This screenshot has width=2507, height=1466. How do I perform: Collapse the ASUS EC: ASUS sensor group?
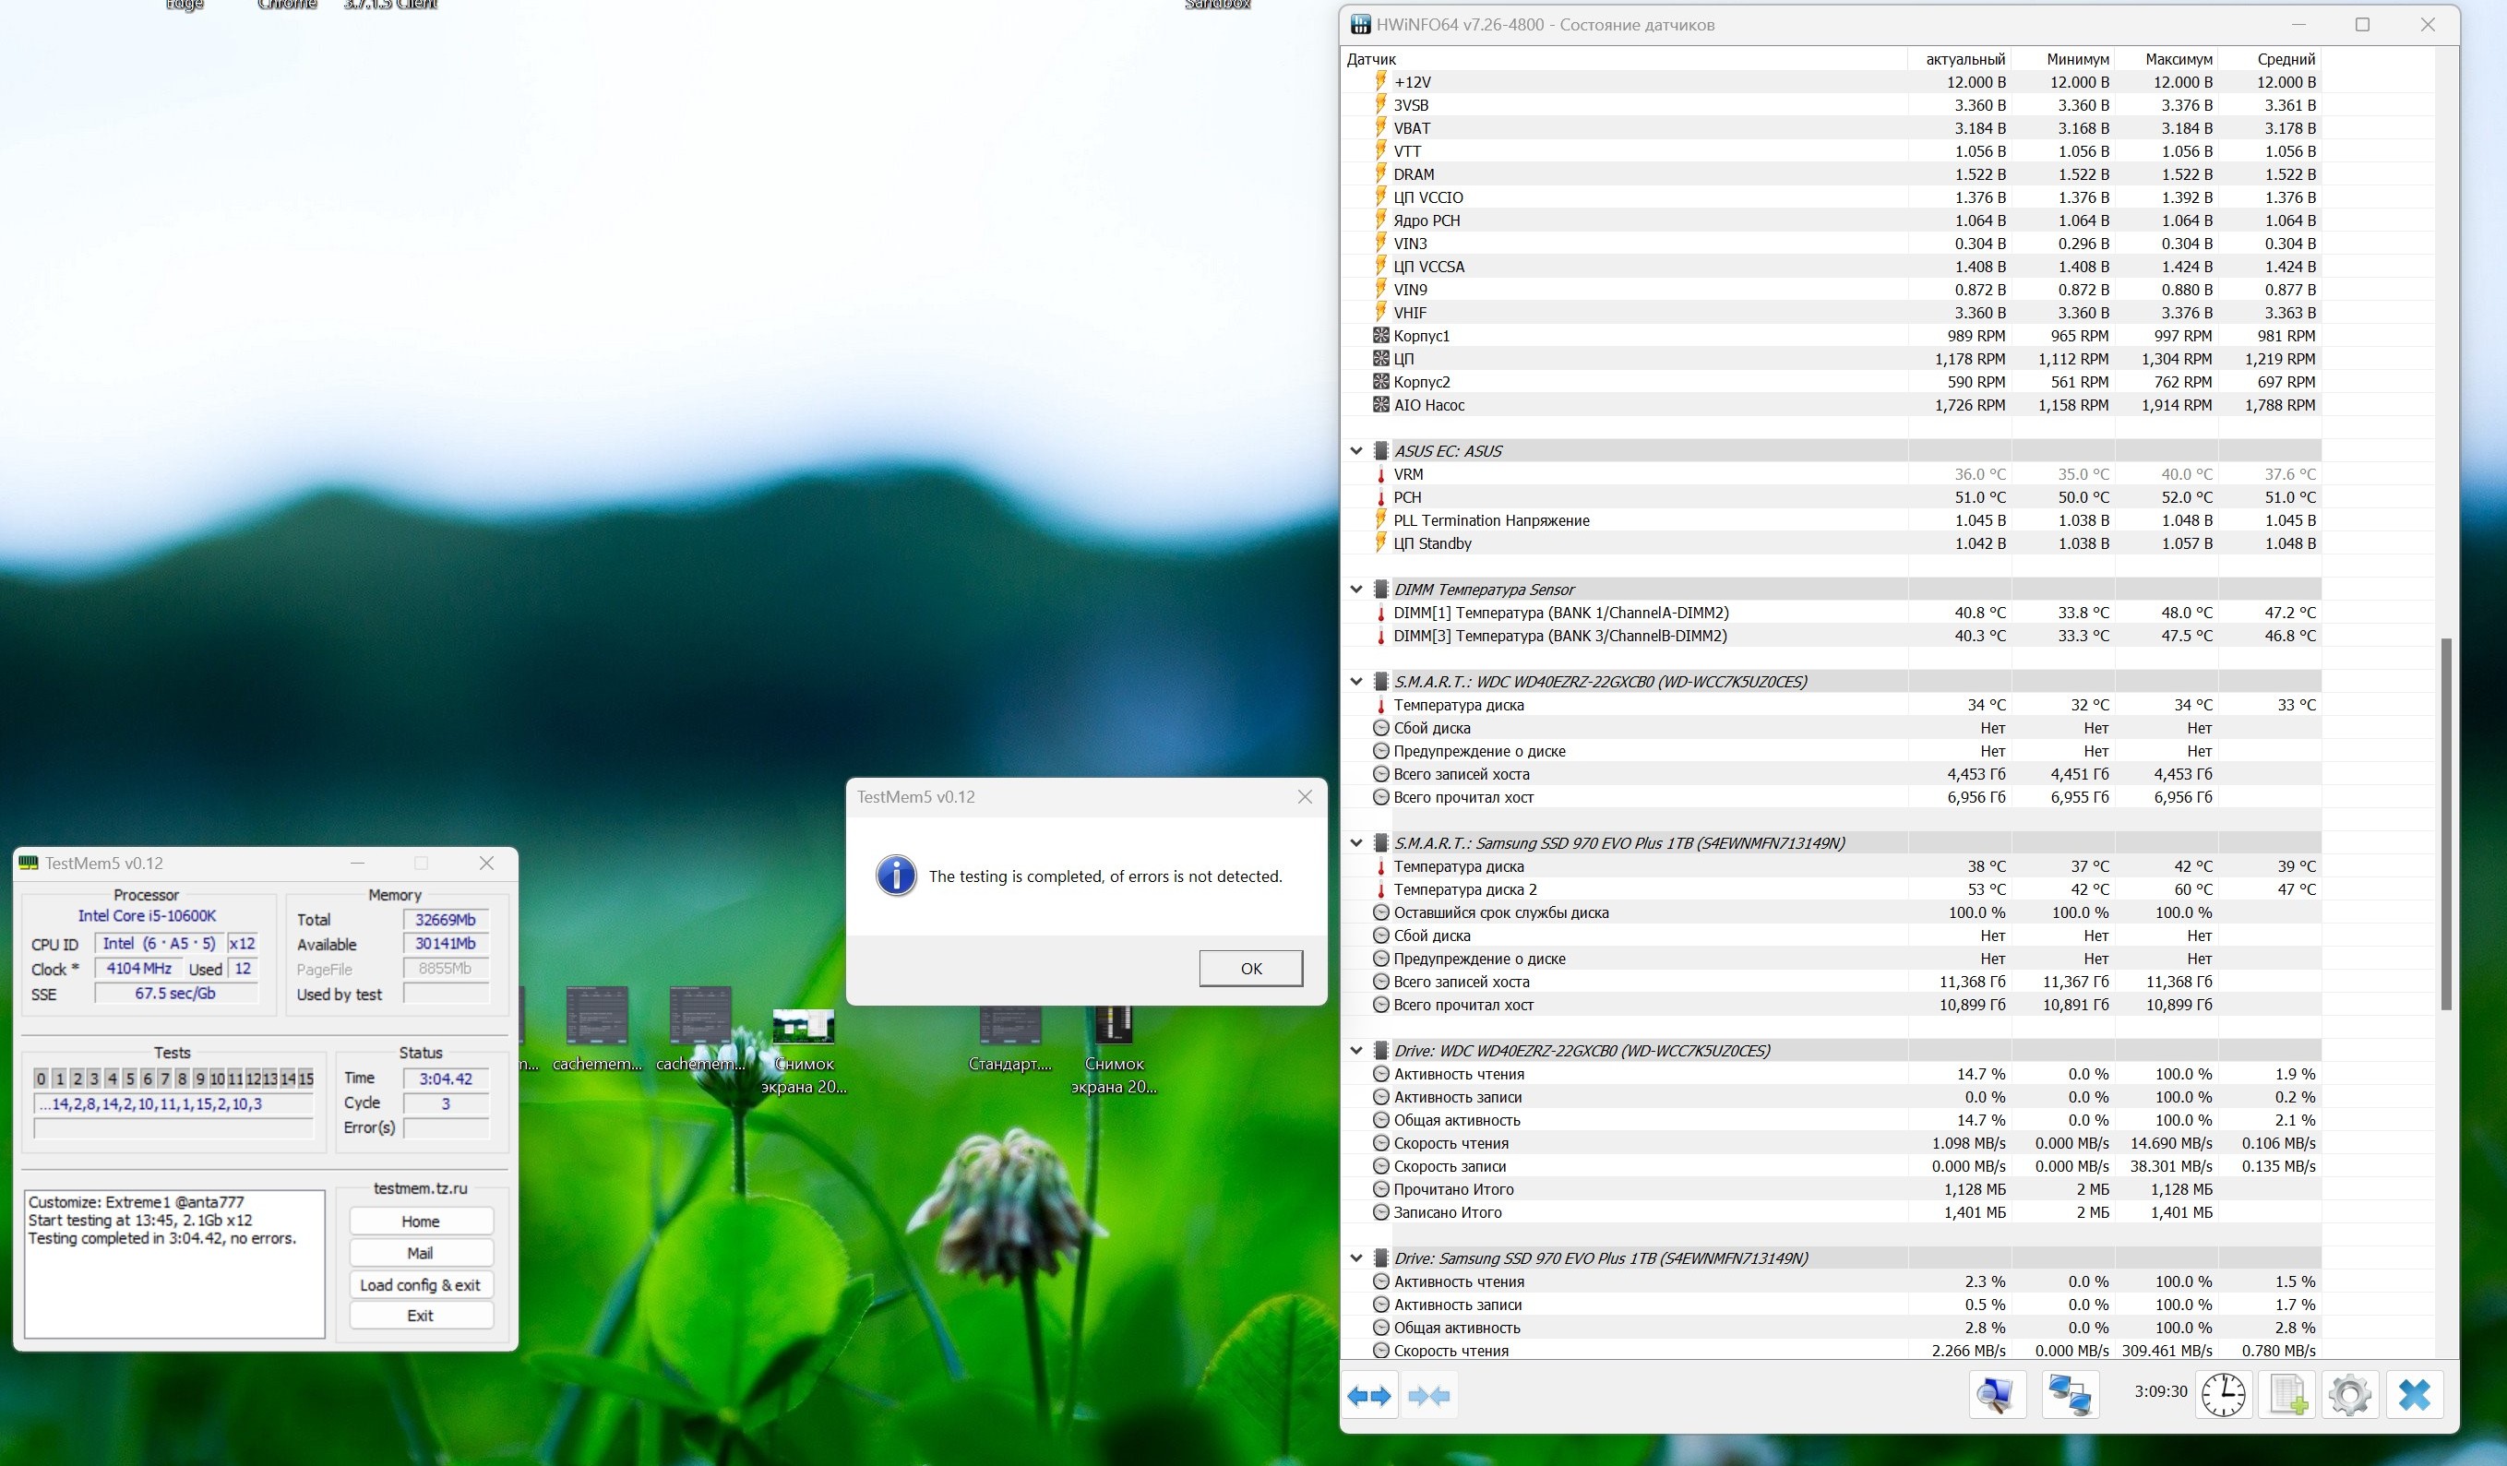(x=1356, y=451)
